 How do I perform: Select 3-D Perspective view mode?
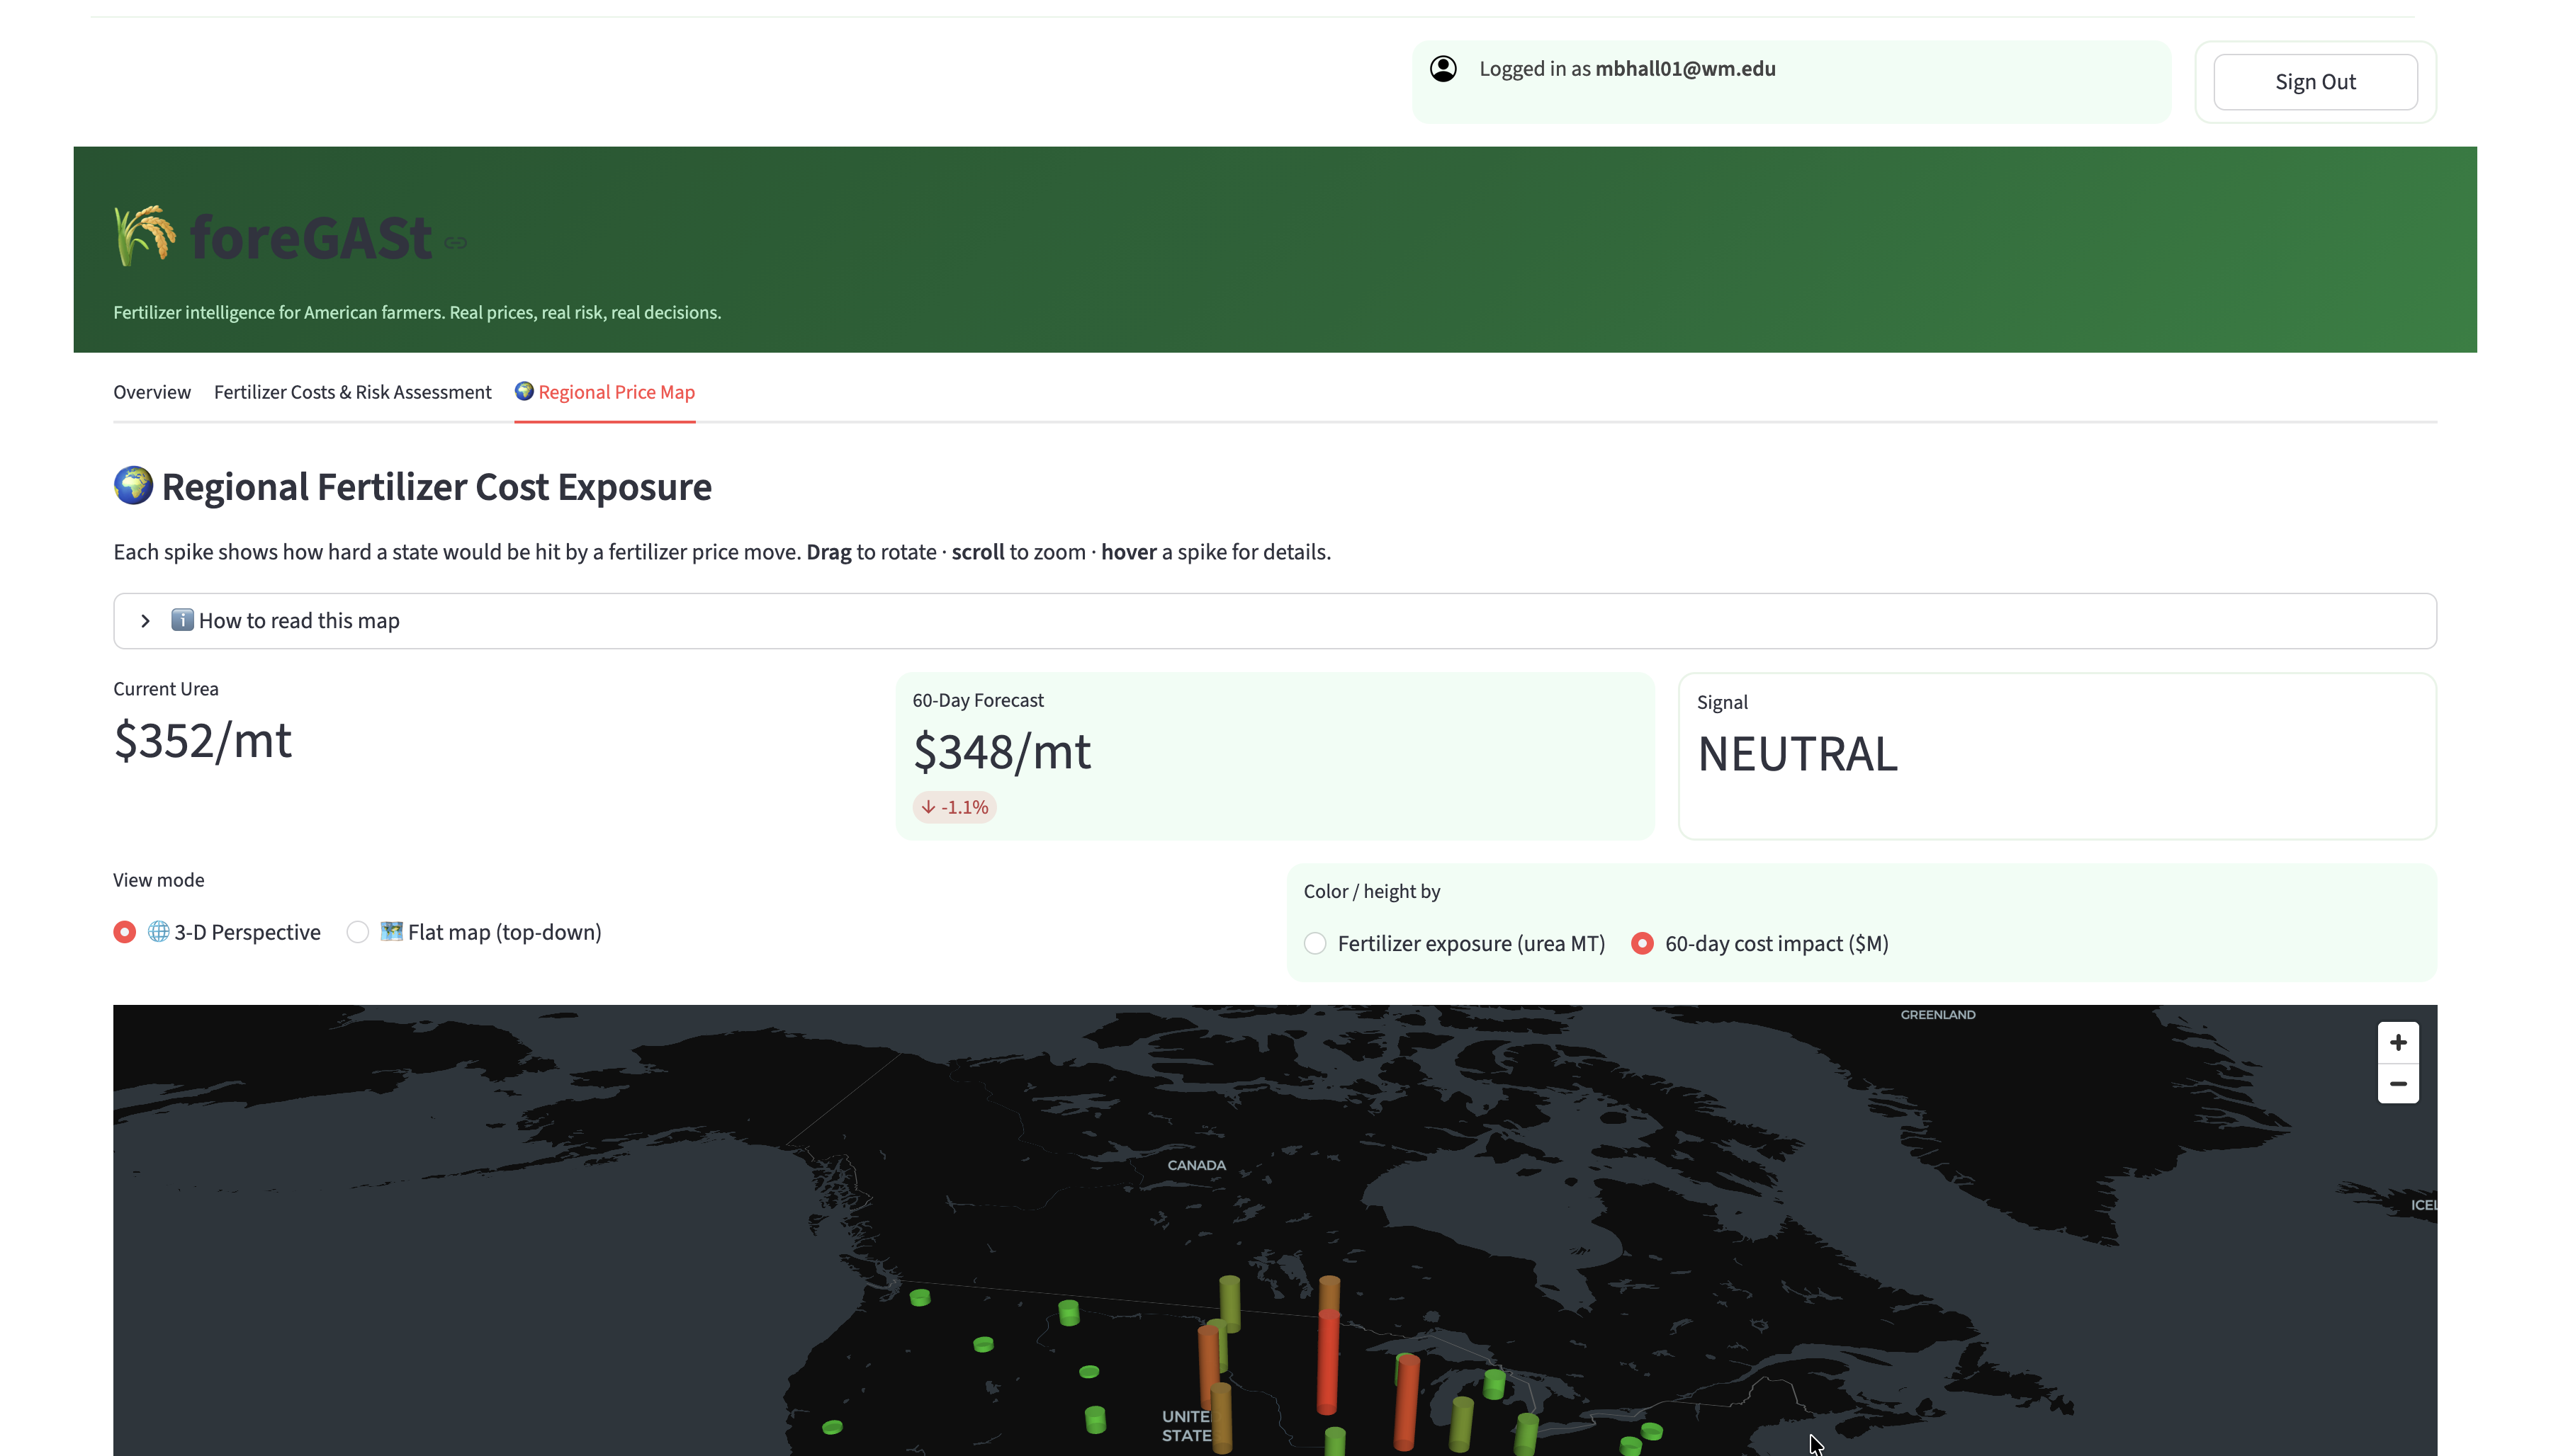coord(125,932)
